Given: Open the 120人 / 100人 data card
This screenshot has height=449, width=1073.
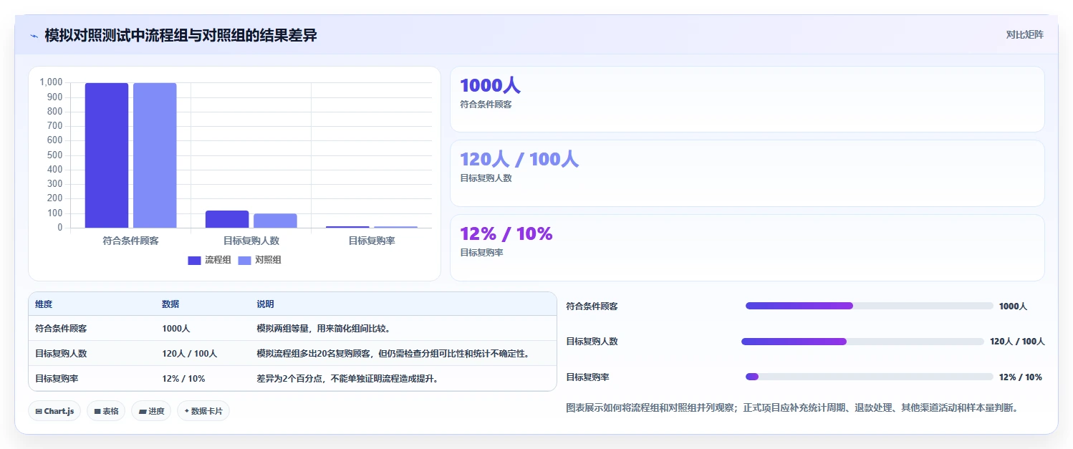Looking at the screenshot, I should pyautogui.click(x=747, y=173).
